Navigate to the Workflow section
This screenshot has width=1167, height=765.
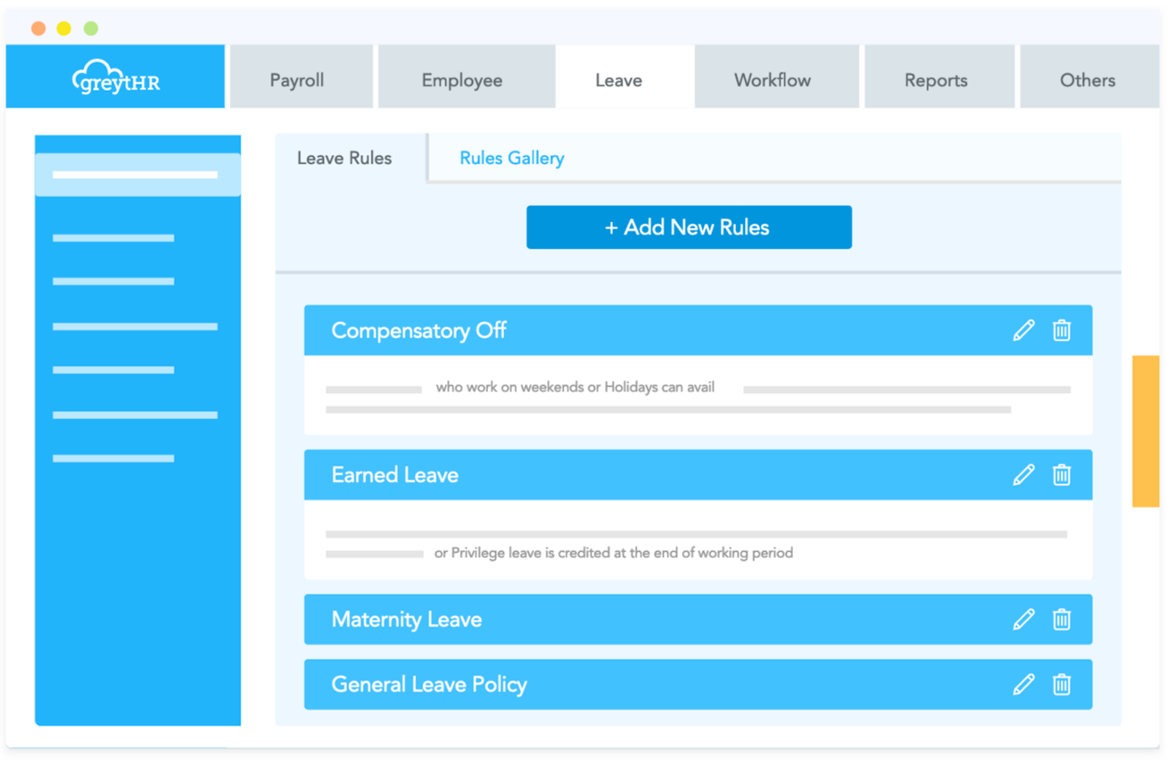[x=772, y=79]
